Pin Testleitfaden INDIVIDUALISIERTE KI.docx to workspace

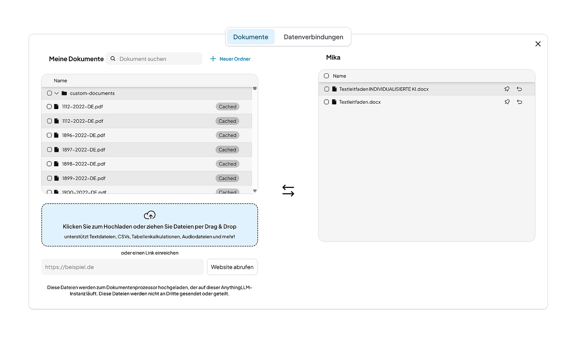(507, 89)
